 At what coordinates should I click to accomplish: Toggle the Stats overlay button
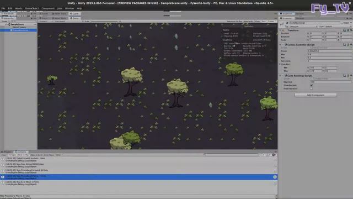pyautogui.click(x=264, y=21)
